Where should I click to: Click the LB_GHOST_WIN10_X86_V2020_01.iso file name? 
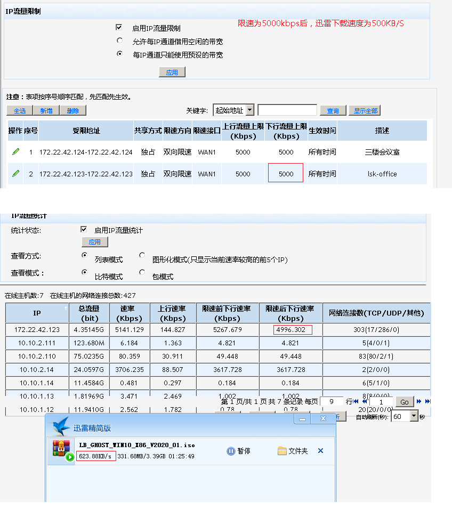[137, 445]
